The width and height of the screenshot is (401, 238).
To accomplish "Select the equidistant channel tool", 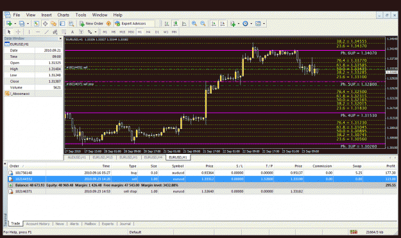I will (55, 32).
